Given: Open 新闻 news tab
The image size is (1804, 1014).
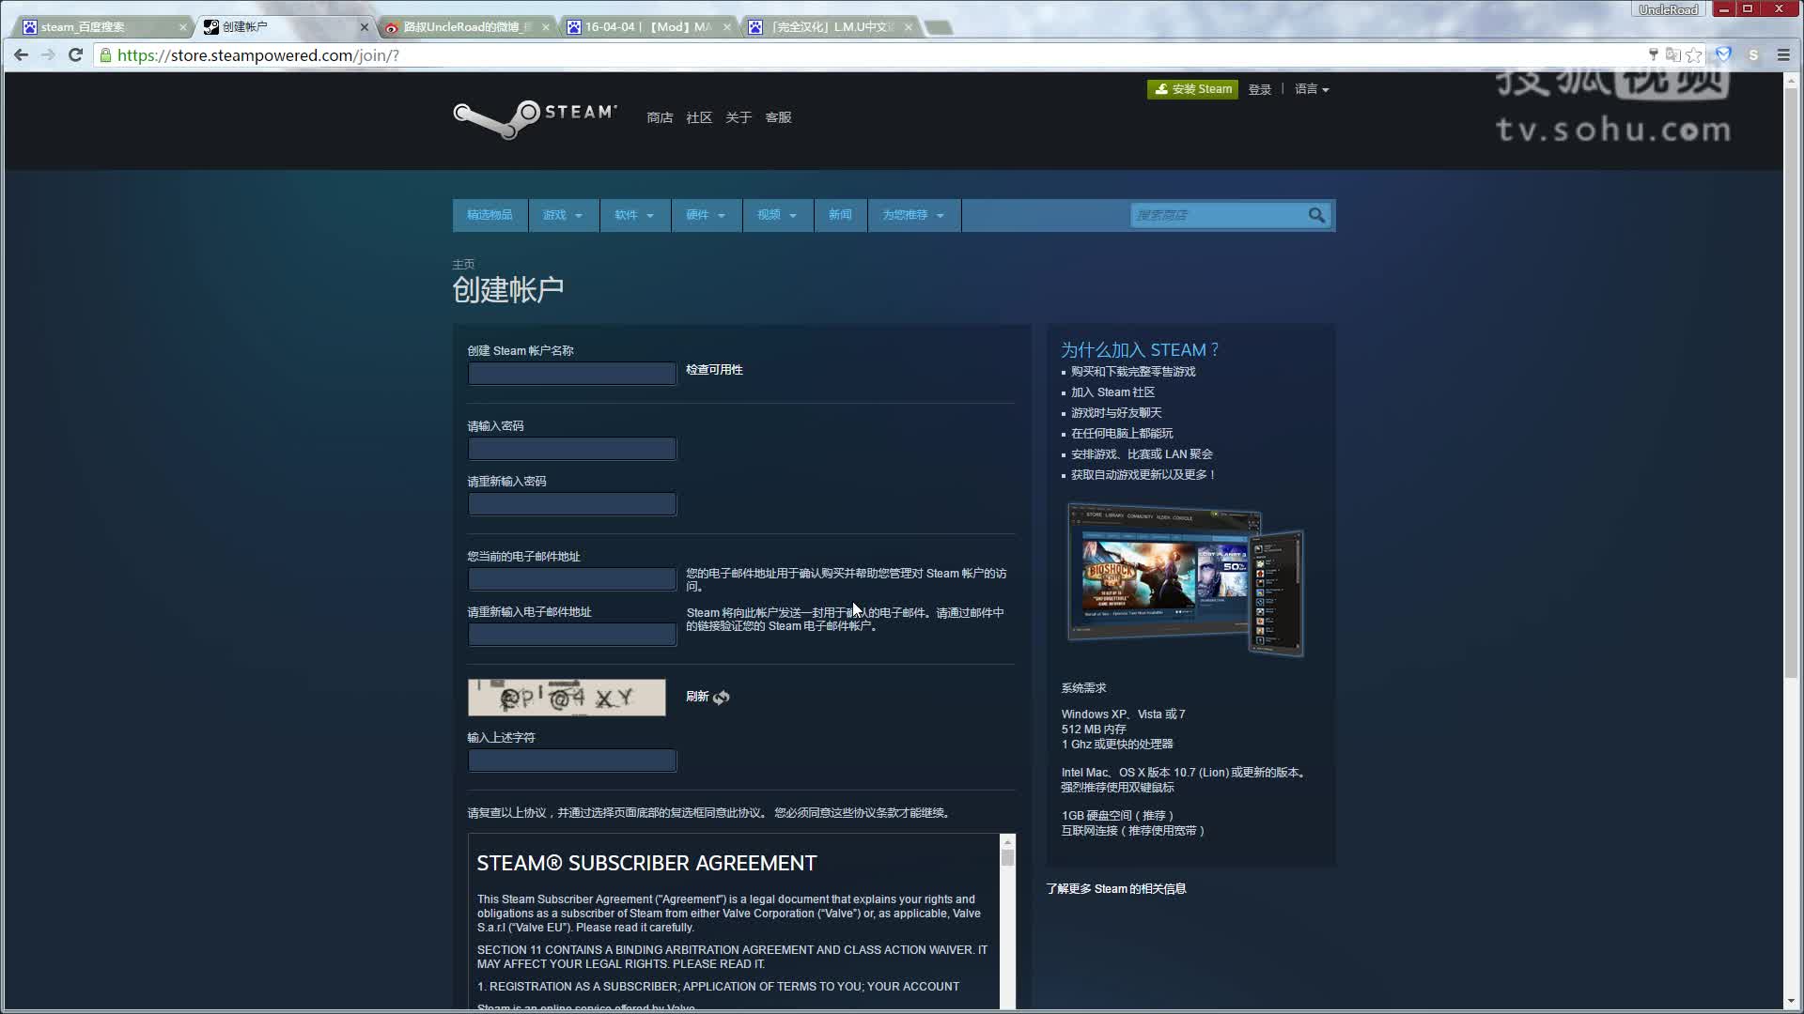Looking at the screenshot, I should (840, 215).
